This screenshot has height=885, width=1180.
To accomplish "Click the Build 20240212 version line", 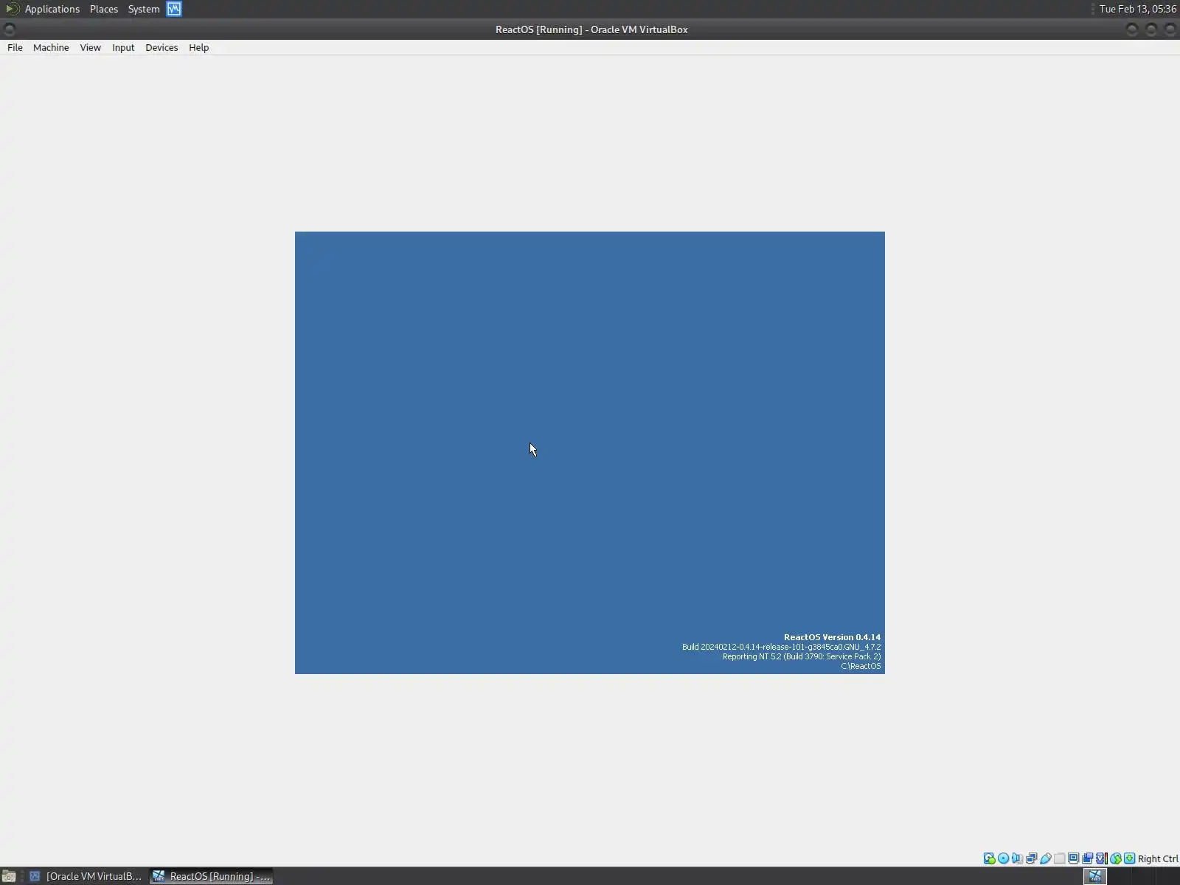I will click(x=781, y=647).
